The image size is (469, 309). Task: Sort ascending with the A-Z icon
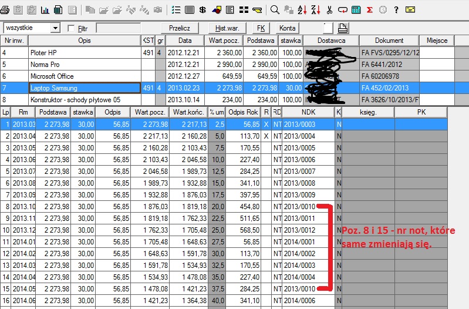[x=302, y=10]
